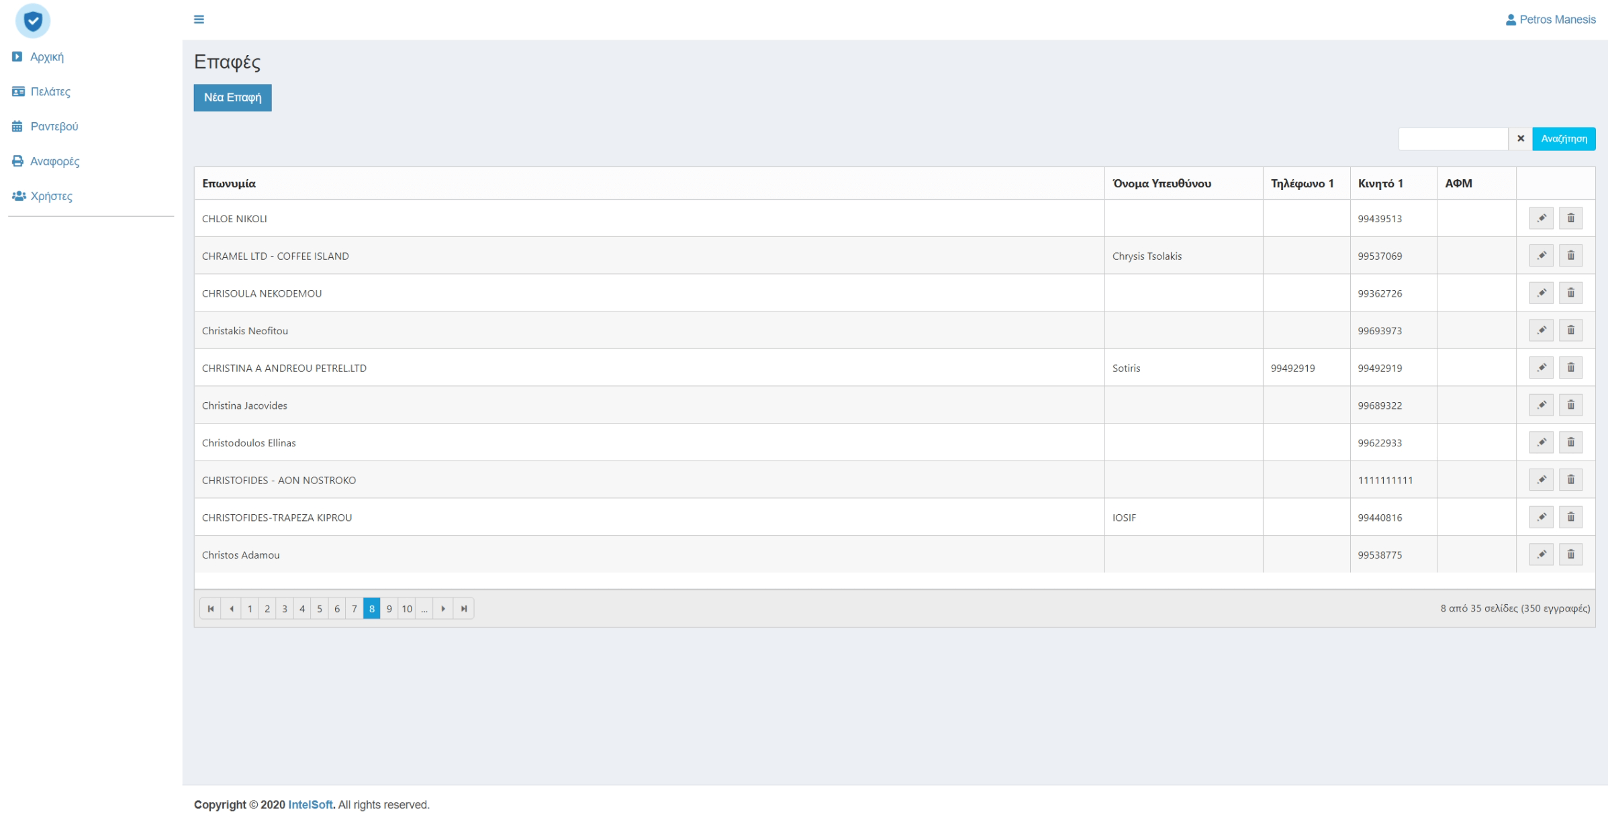The width and height of the screenshot is (1608, 825).
Task: Click the shield logo icon
Action: click(32, 21)
